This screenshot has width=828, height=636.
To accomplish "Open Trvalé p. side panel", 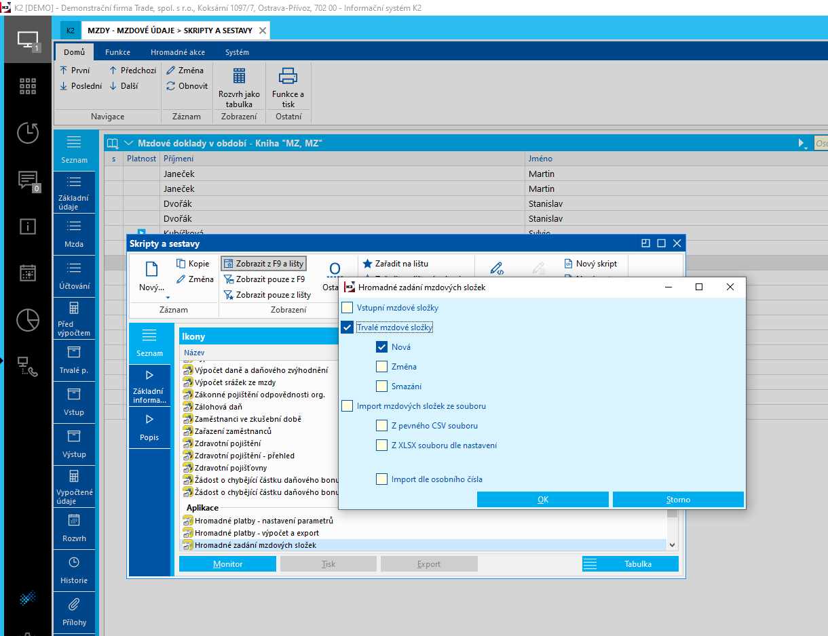I will pos(74,360).
